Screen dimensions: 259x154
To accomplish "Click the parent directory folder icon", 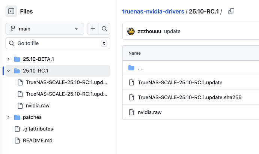I will [x=131, y=68].
